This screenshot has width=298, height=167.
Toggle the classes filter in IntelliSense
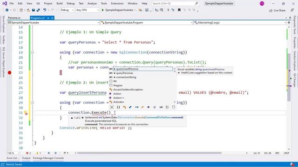pos(124,107)
